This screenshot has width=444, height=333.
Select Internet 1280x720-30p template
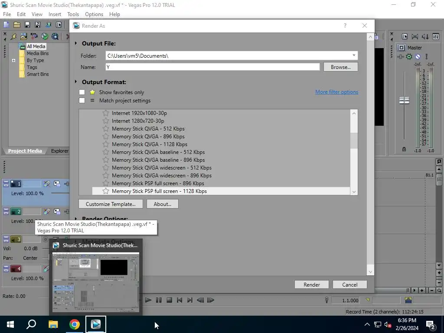coord(138,121)
